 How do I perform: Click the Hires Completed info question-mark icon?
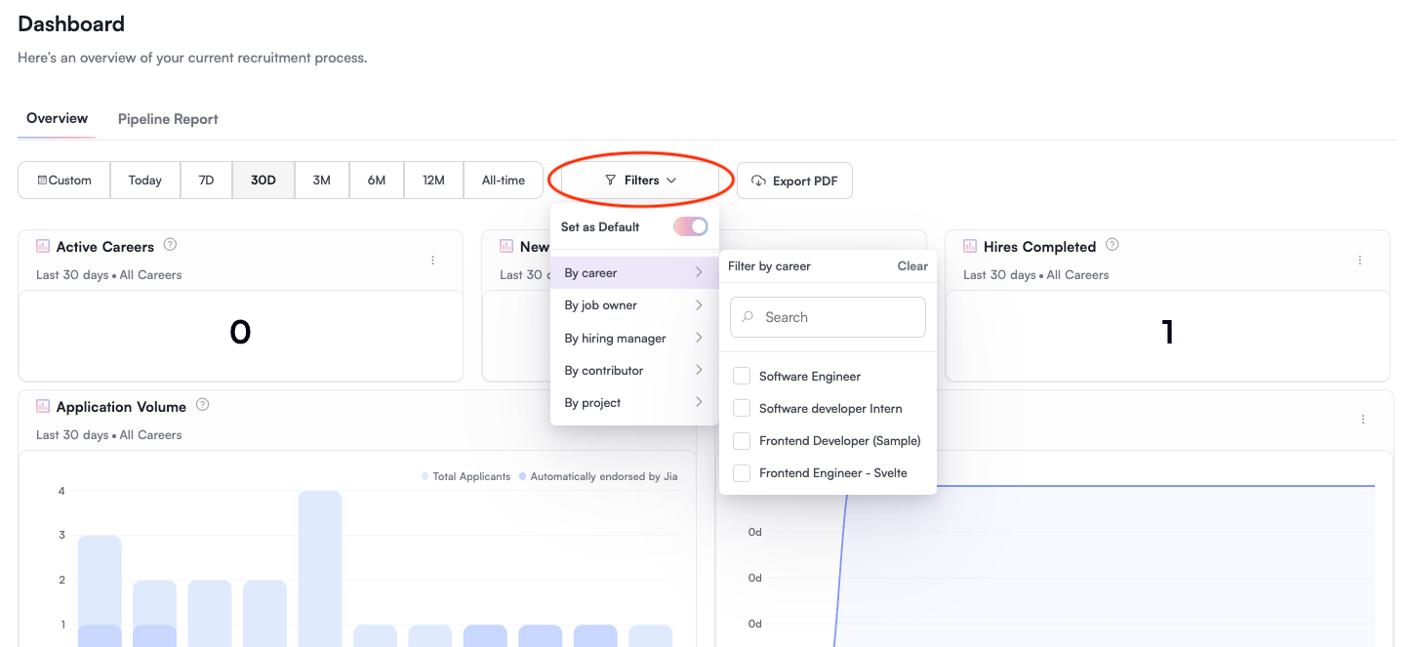tap(1112, 245)
